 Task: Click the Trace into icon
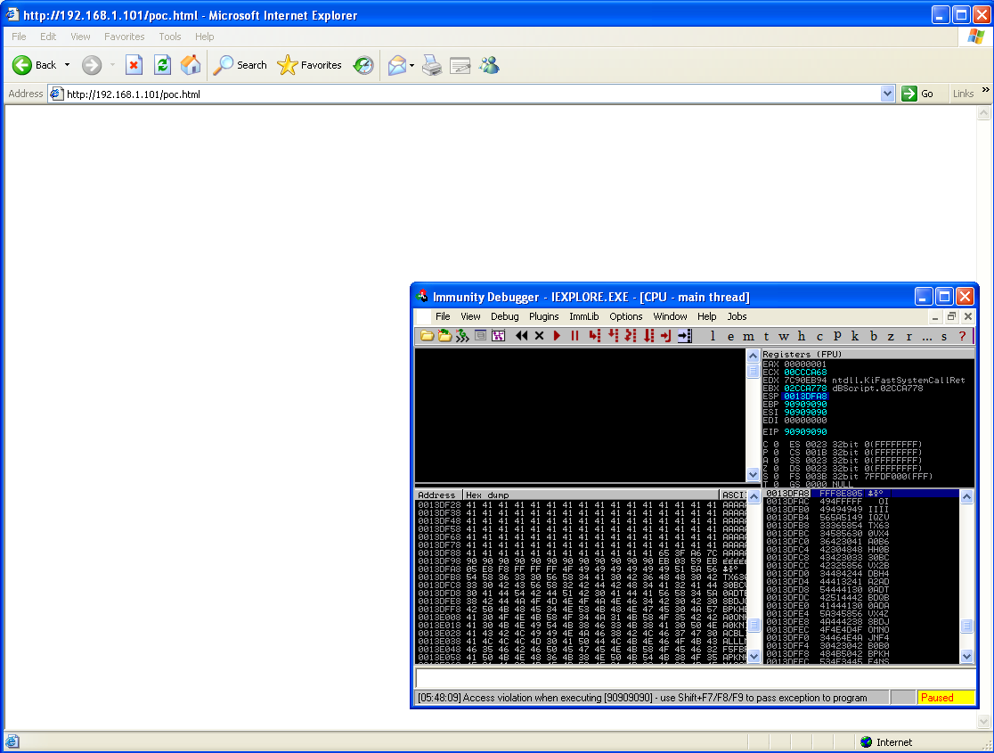click(x=630, y=336)
